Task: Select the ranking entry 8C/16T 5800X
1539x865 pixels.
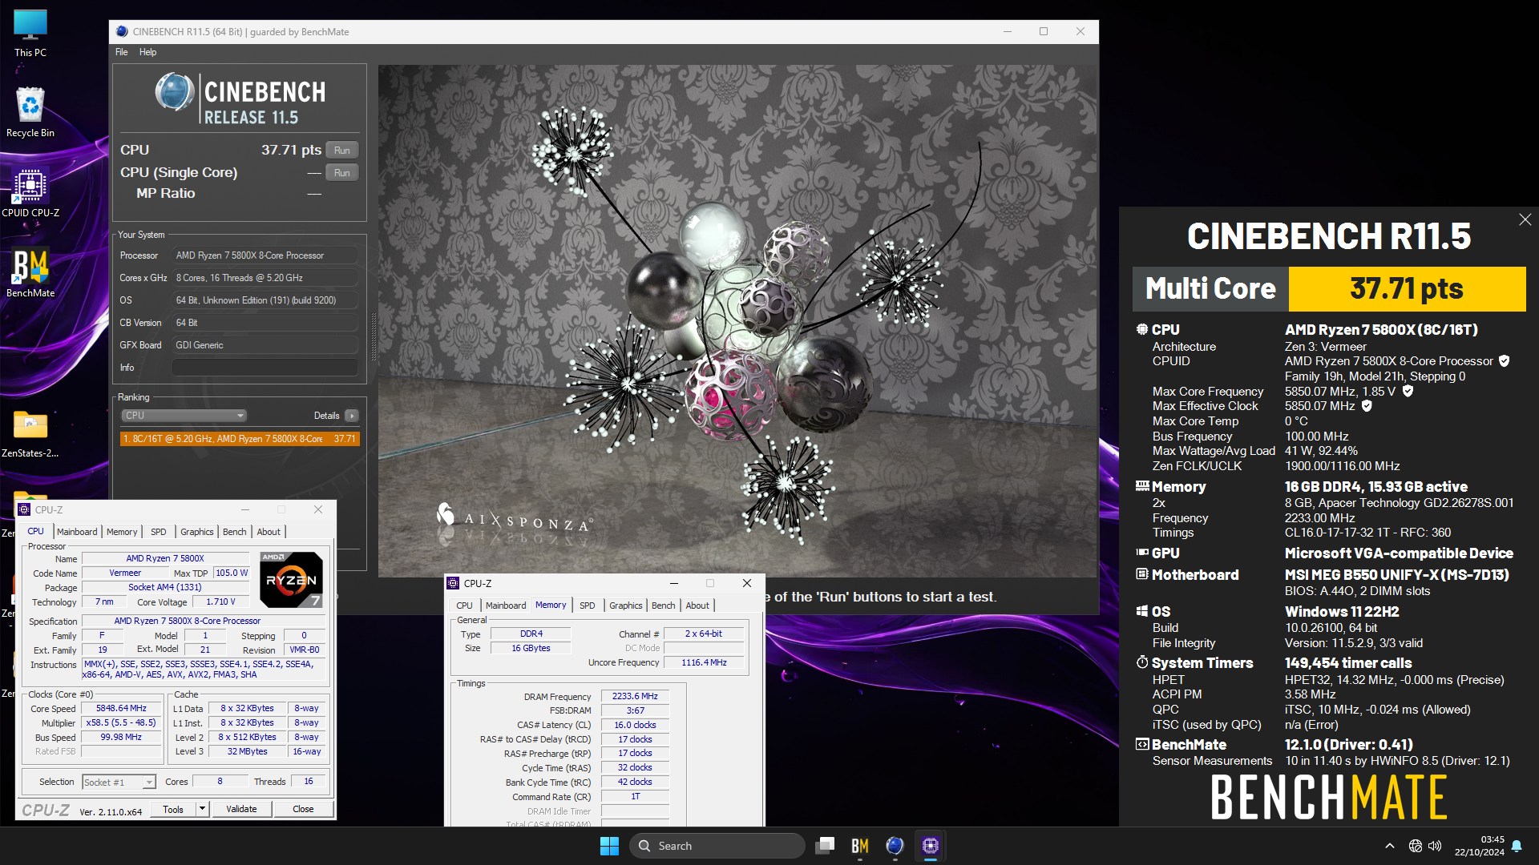Action: 240,439
